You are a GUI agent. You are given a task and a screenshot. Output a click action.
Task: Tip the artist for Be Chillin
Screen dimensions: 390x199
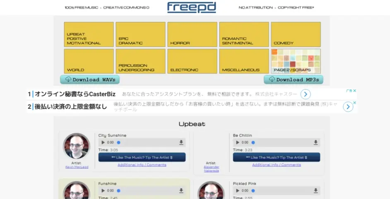(x=276, y=157)
